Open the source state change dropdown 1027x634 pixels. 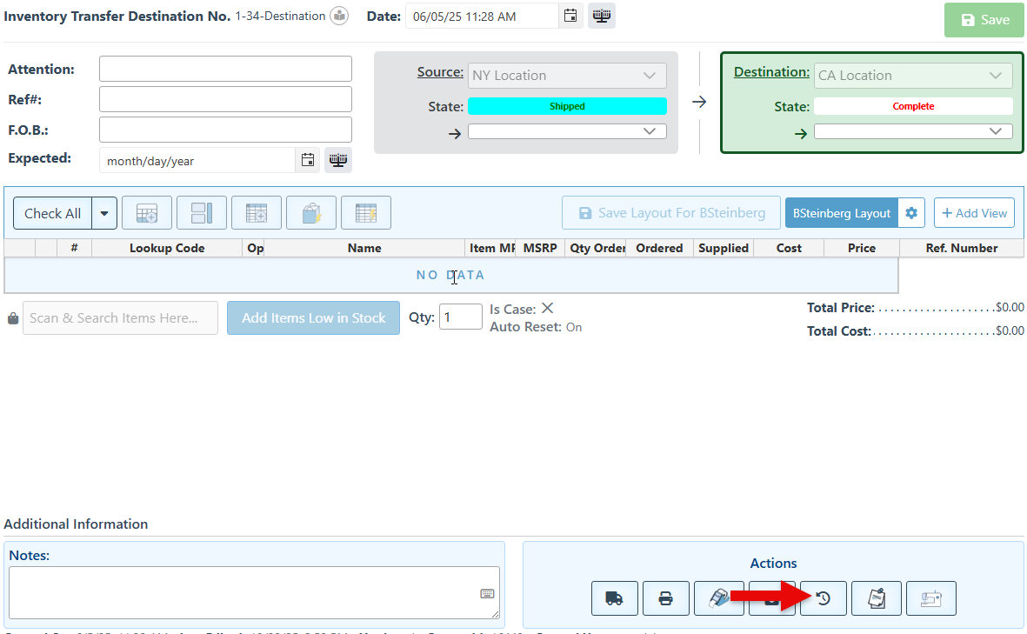[x=567, y=131]
